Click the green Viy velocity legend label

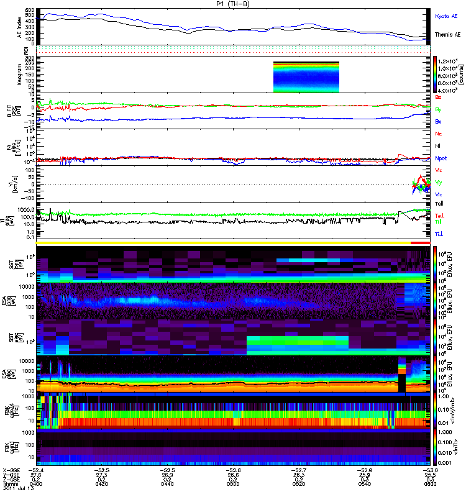(x=438, y=183)
